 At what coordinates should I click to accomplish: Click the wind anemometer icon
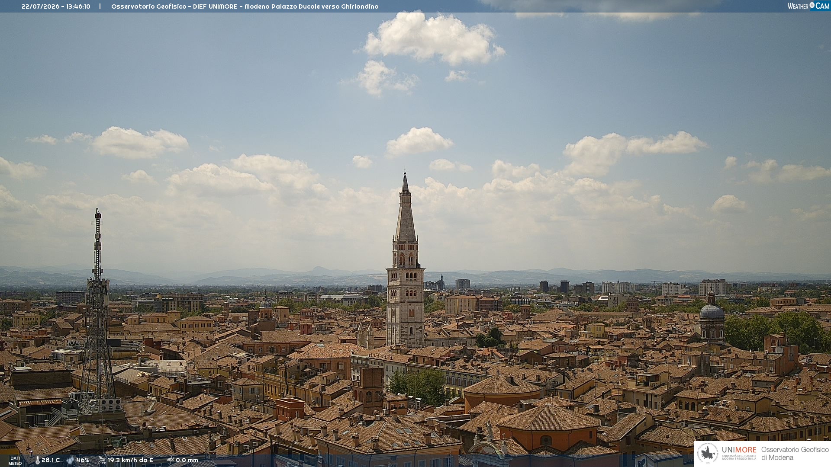(102, 460)
